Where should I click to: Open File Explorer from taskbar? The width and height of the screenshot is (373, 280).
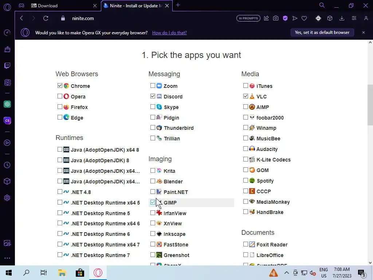click(x=62, y=273)
